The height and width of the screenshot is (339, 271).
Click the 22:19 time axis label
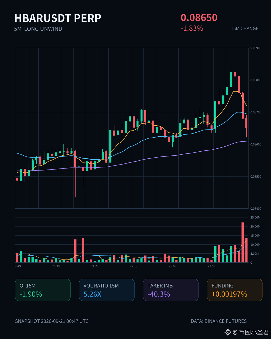click(x=133, y=266)
